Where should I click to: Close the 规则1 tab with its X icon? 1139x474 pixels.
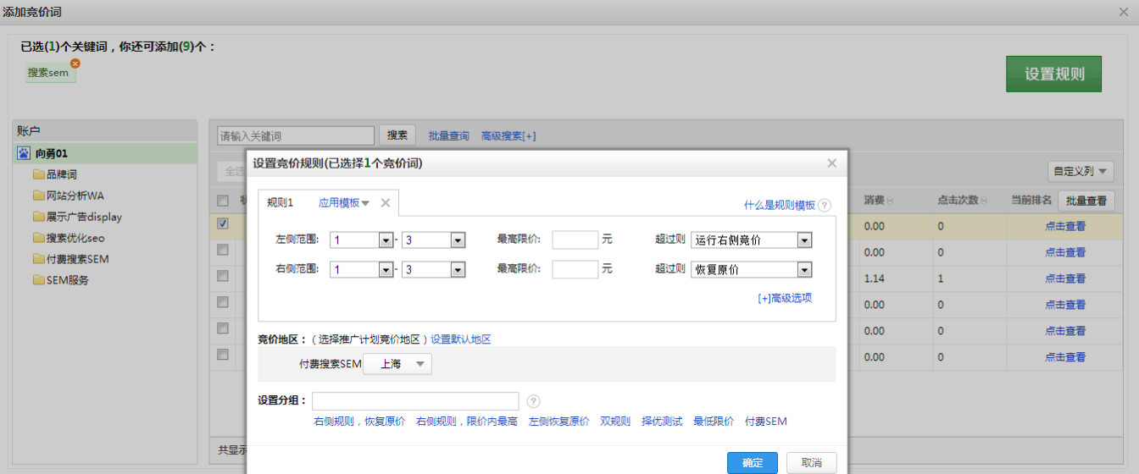point(385,202)
